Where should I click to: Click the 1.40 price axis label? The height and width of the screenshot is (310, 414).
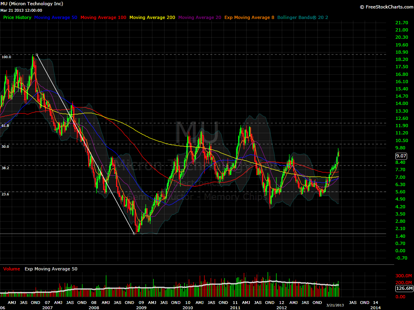click(x=400, y=236)
